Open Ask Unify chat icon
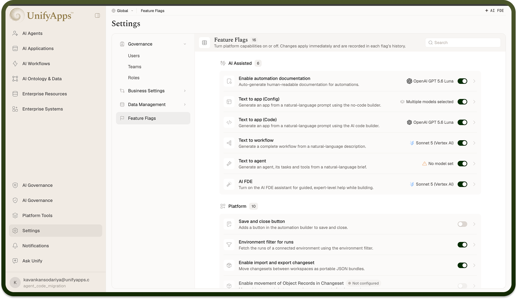This screenshot has width=517, height=299. [x=15, y=261]
